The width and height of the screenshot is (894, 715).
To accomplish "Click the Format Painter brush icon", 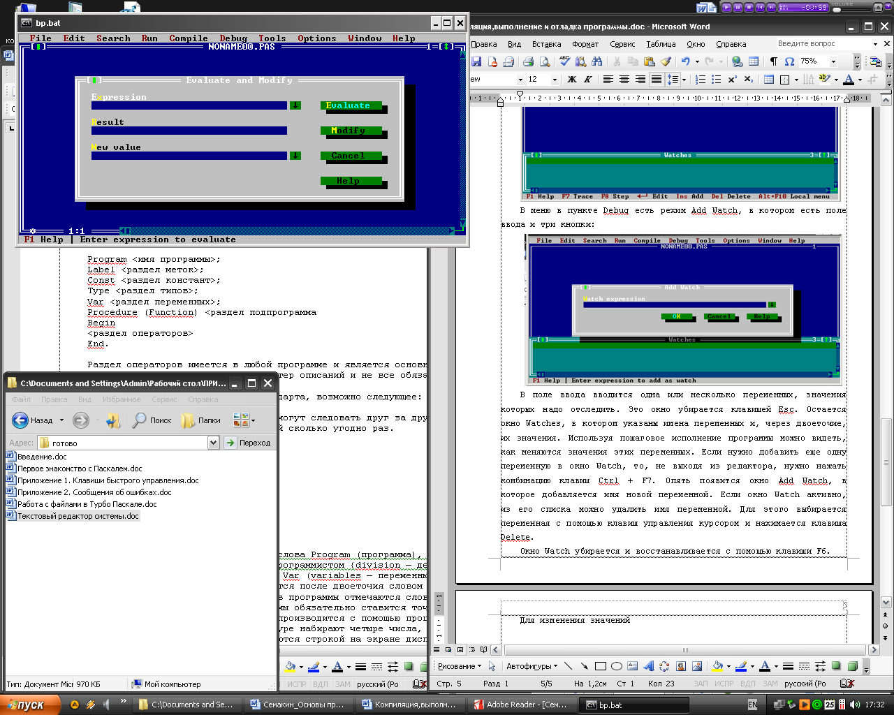I will click(x=666, y=61).
